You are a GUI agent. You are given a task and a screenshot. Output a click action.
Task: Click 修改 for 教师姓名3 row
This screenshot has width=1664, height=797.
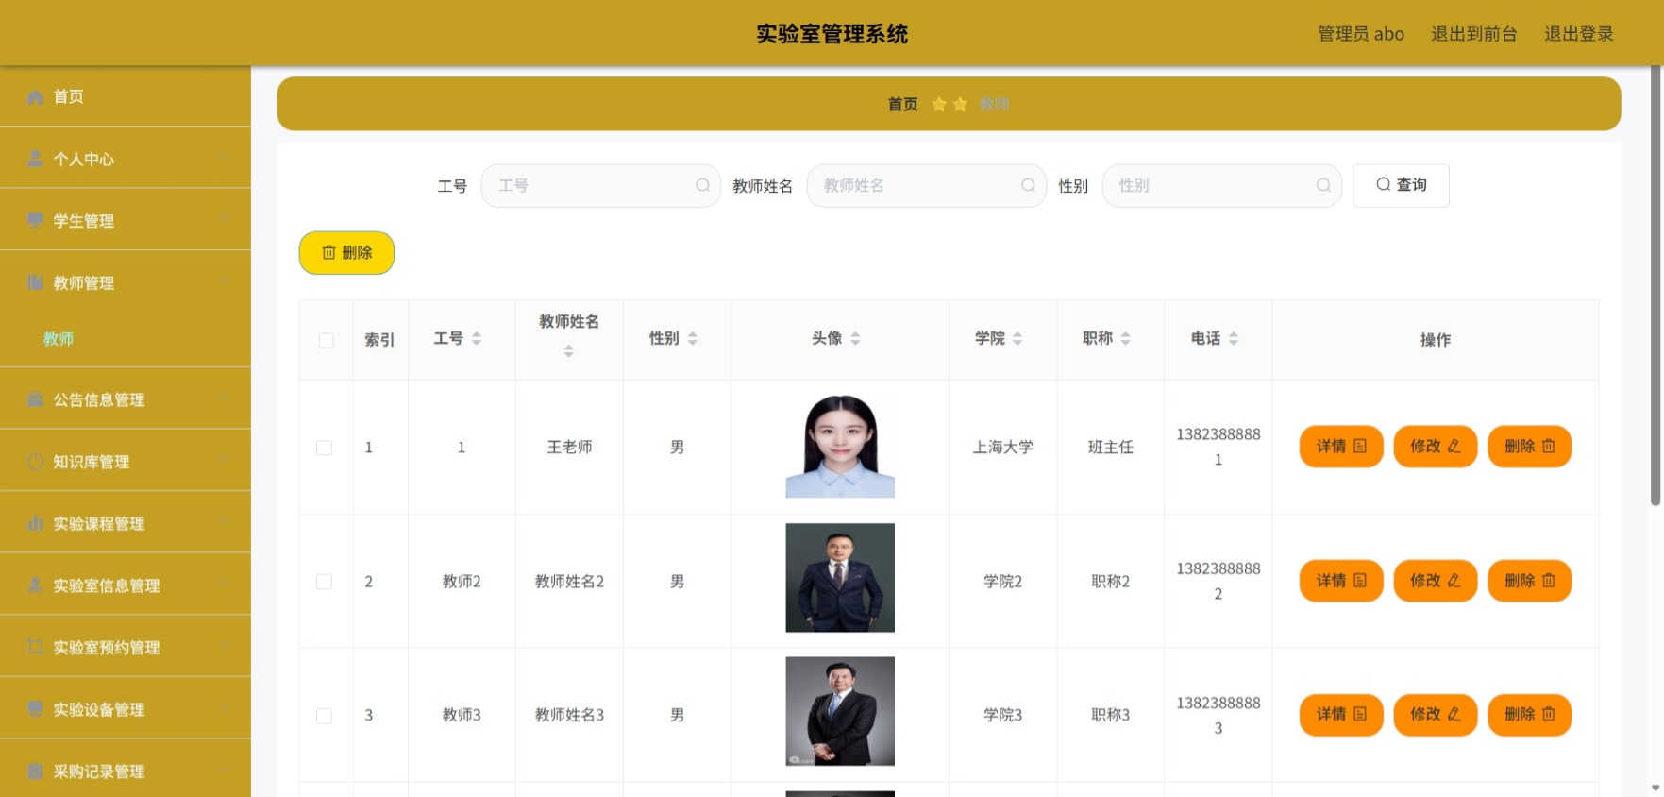tap(1436, 715)
